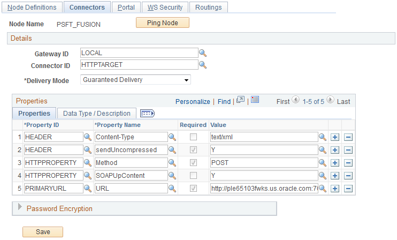Click the sendUncompressed Property Name field
The height and width of the screenshot is (240, 397).
(131, 150)
